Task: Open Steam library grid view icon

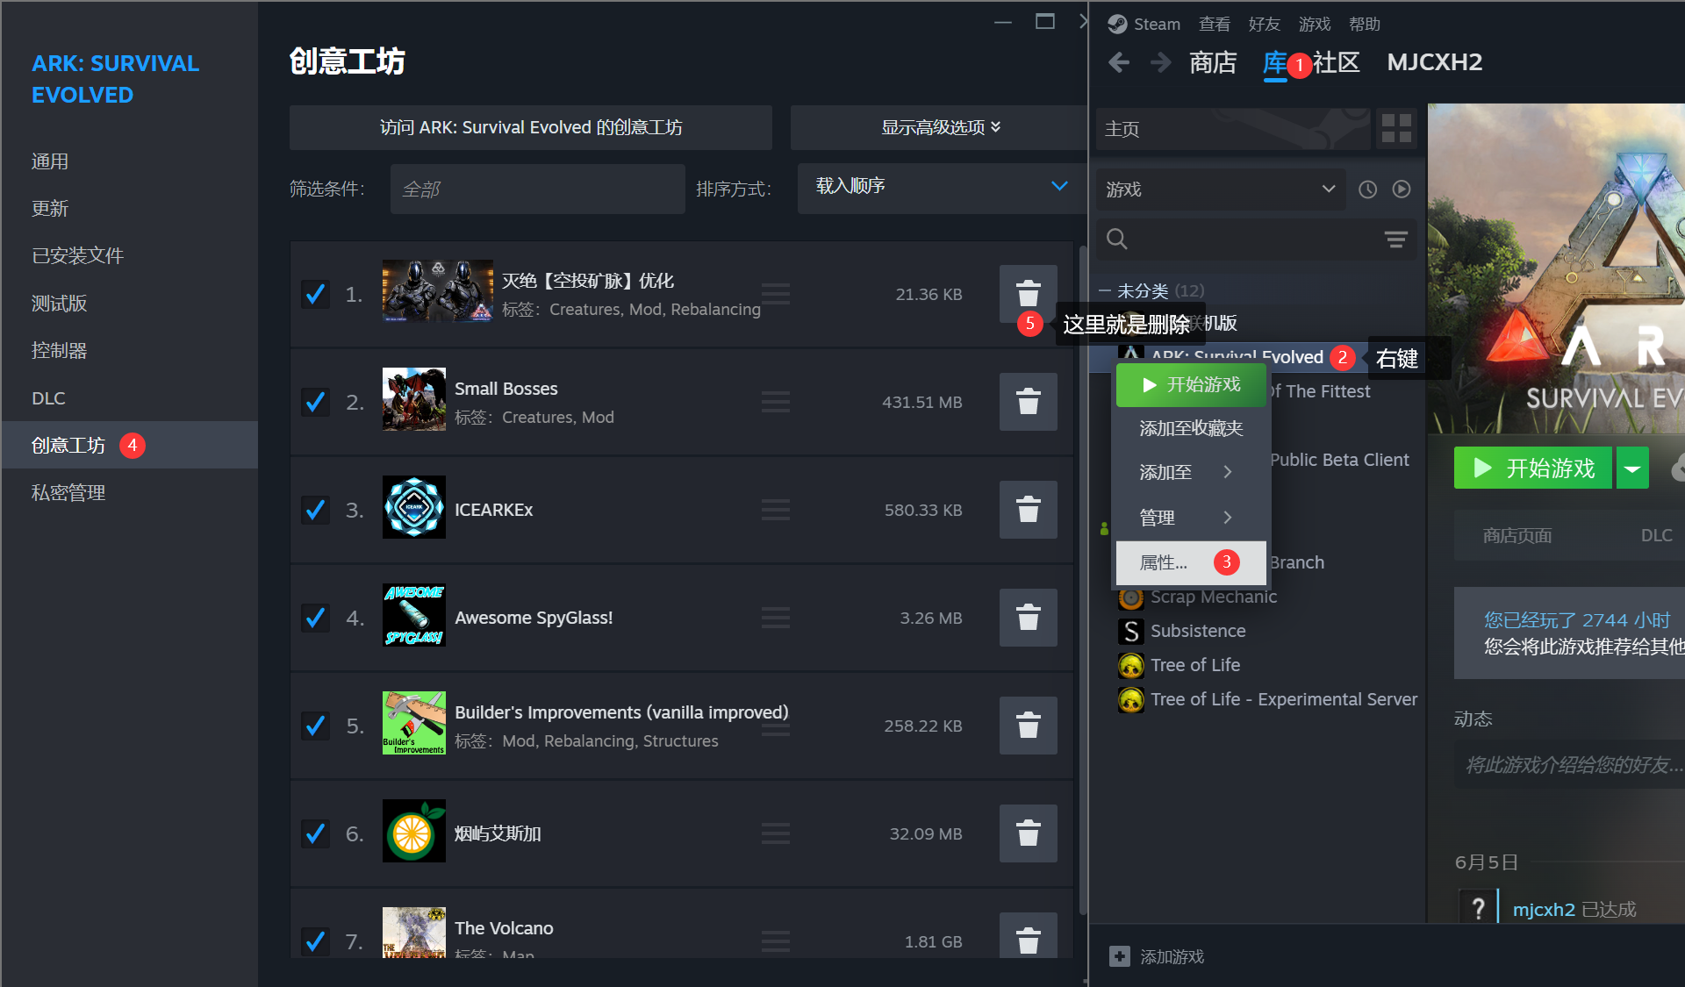Action: [x=1396, y=129]
